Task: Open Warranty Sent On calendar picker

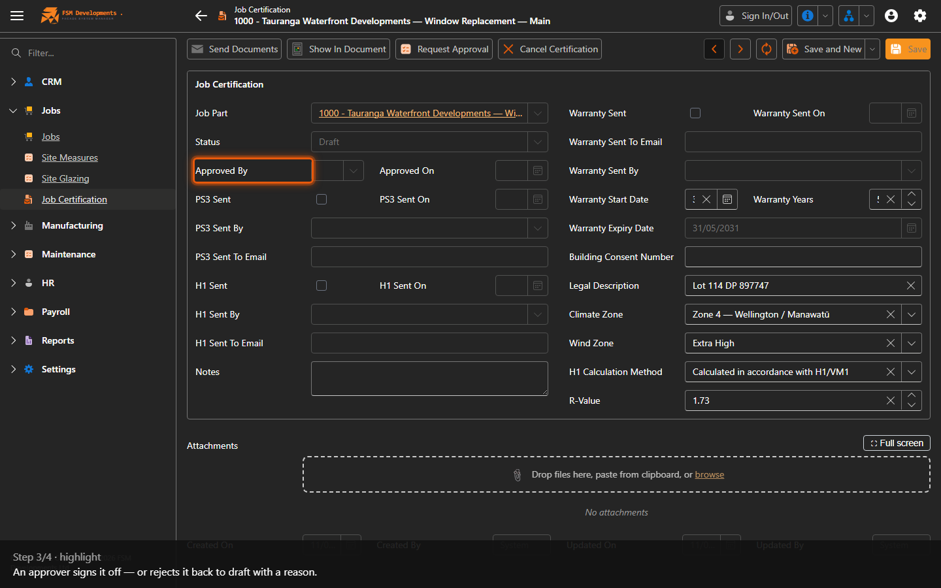Action: pyautogui.click(x=912, y=113)
